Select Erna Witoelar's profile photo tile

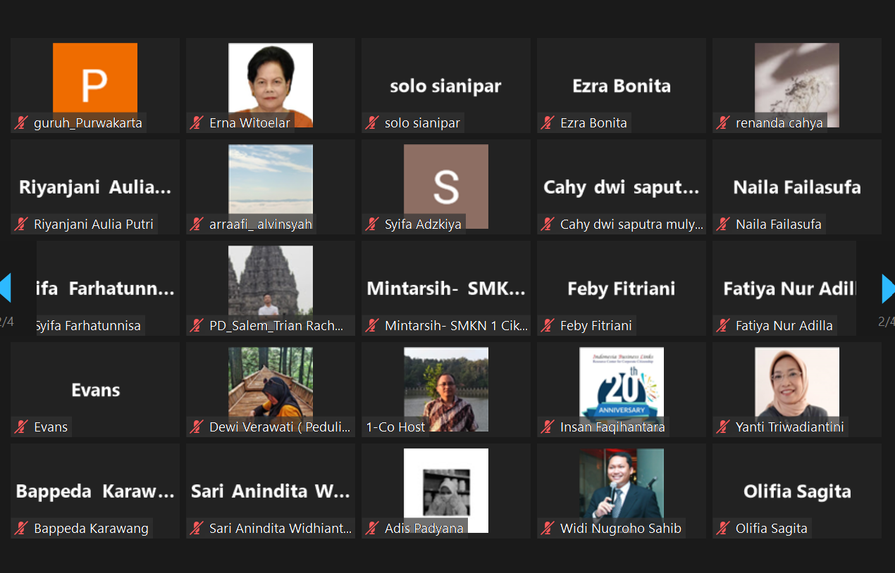pos(271,85)
